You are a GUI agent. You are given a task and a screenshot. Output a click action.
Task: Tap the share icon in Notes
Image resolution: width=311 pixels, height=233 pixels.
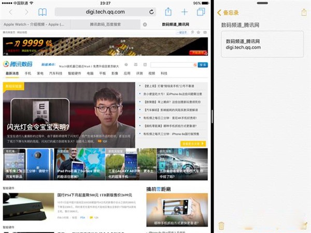(x=304, y=12)
